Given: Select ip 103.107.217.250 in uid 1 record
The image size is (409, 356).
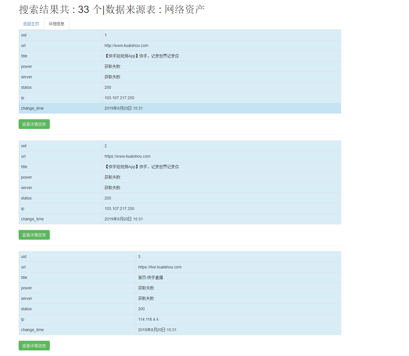Looking at the screenshot, I should [119, 98].
